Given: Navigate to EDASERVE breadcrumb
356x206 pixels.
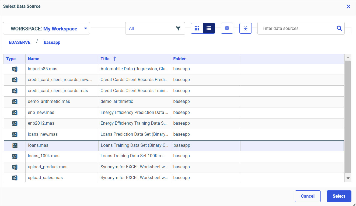Looking at the screenshot, I should [20, 42].
